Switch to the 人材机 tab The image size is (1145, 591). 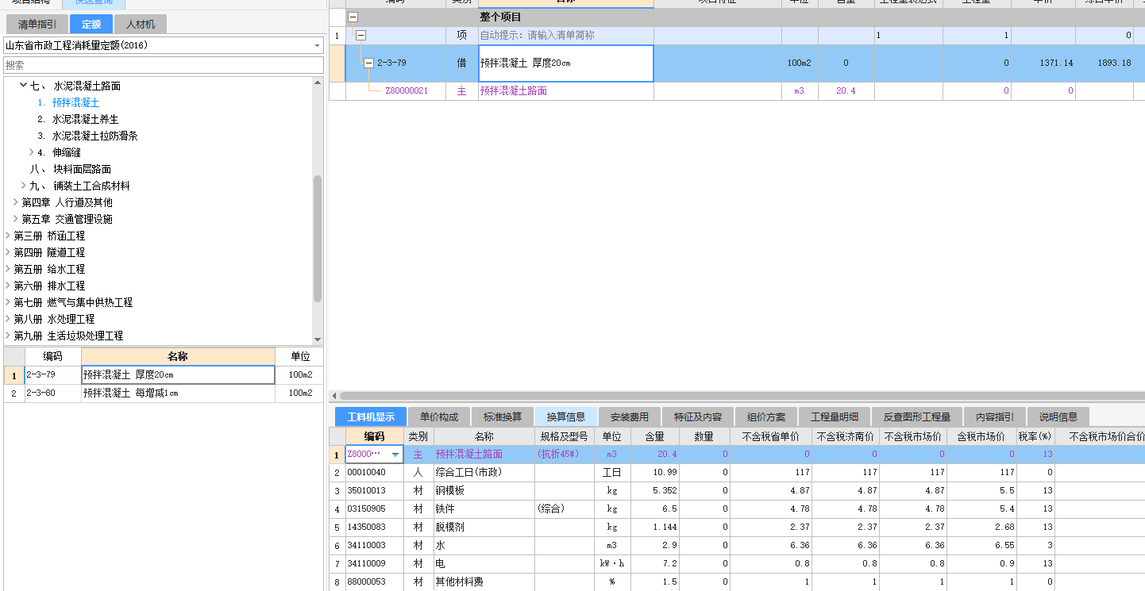pos(141,24)
